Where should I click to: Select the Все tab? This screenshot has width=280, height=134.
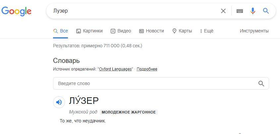(x=61, y=31)
